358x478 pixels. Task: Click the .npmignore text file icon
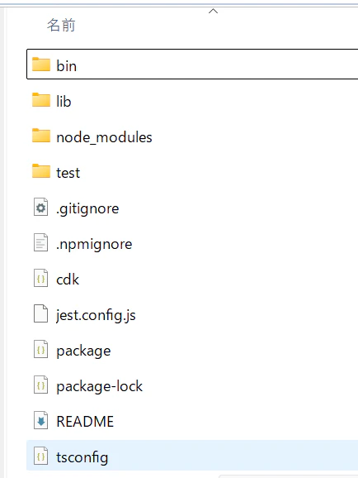coord(40,242)
